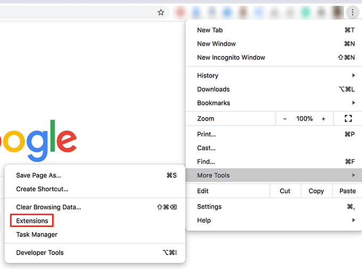
Task: Open the Extensions menu item
Action: [32, 221]
